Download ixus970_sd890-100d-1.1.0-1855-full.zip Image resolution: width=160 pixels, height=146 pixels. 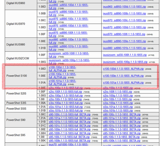68,27
